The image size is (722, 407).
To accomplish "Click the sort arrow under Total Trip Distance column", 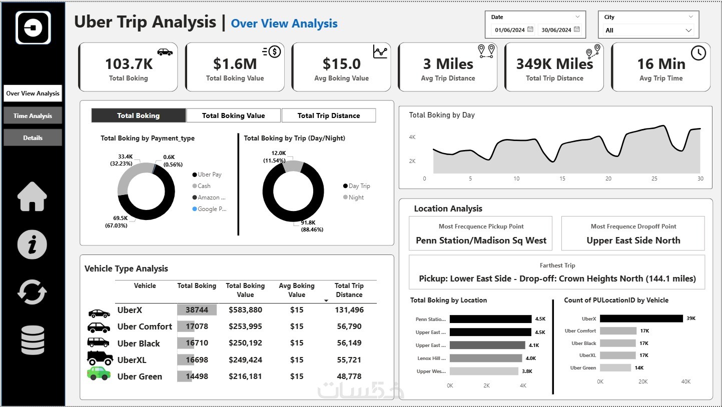I will pos(326,300).
